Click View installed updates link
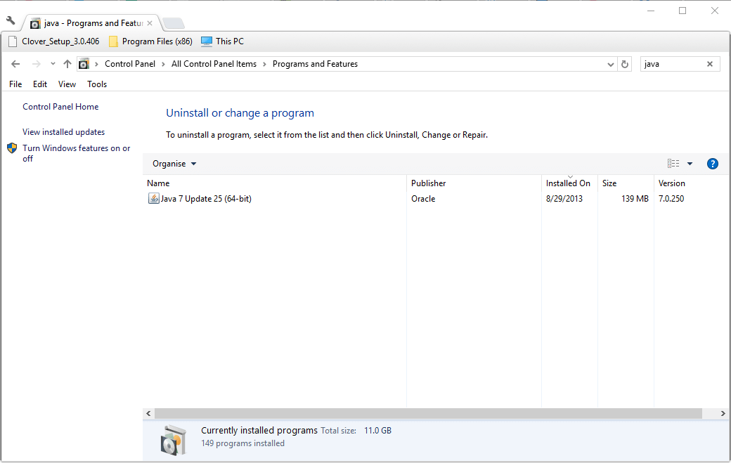 pyautogui.click(x=63, y=132)
